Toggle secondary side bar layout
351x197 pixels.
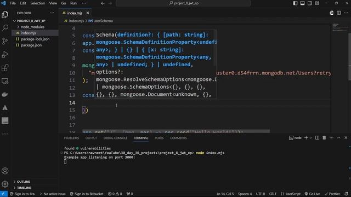(x=310, y=3)
